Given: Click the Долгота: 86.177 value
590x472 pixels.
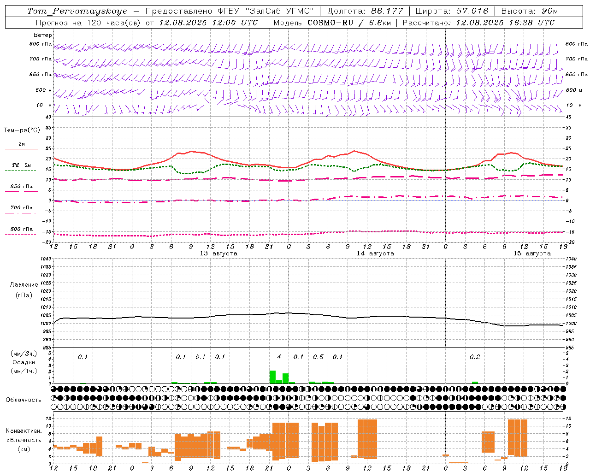Looking at the screenshot, I should tap(365, 11).
